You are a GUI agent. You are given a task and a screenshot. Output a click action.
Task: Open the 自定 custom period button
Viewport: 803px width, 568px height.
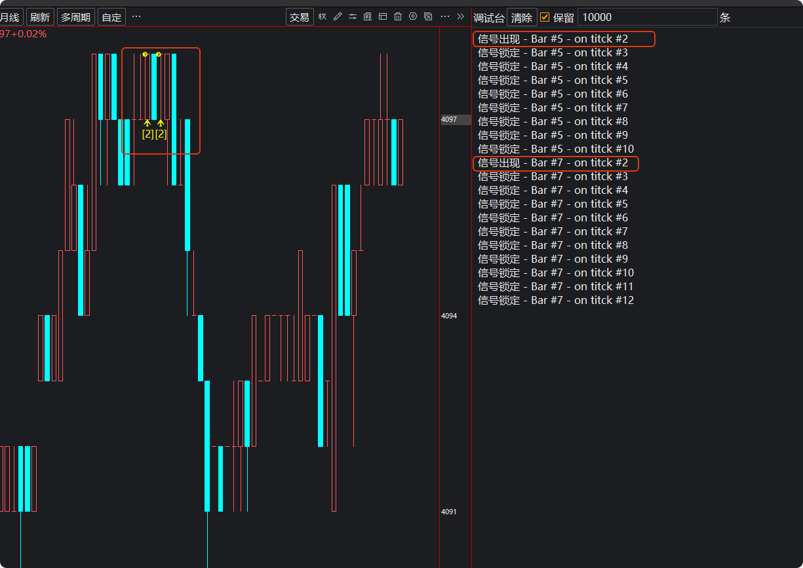(111, 17)
